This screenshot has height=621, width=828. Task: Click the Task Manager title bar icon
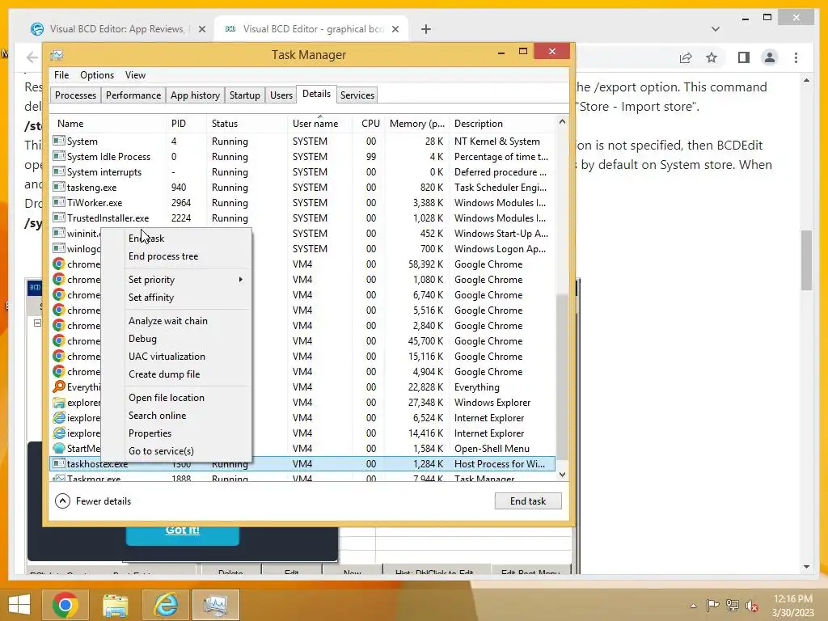pos(57,55)
